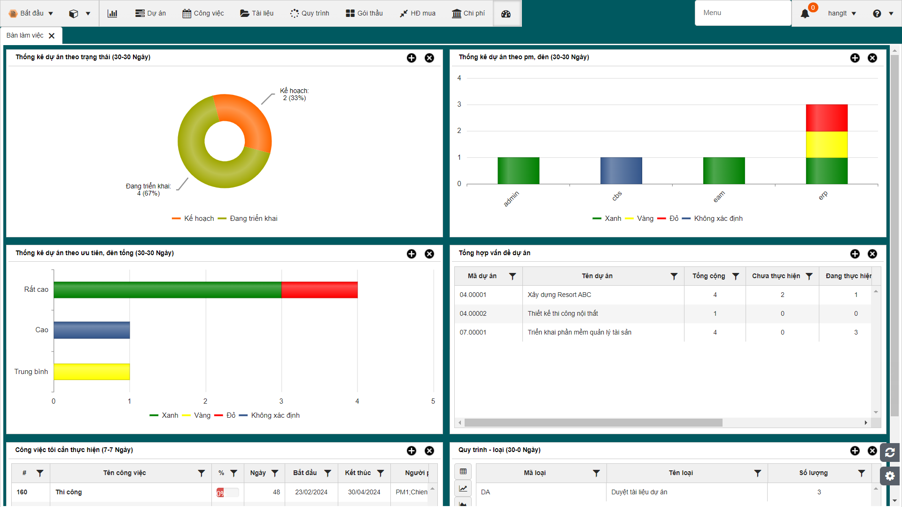Image resolution: width=902 pixels, height=507 pixels.
Task: Toggle Đỏ series in priority chart legend
Action: click(x=225, y=415)
